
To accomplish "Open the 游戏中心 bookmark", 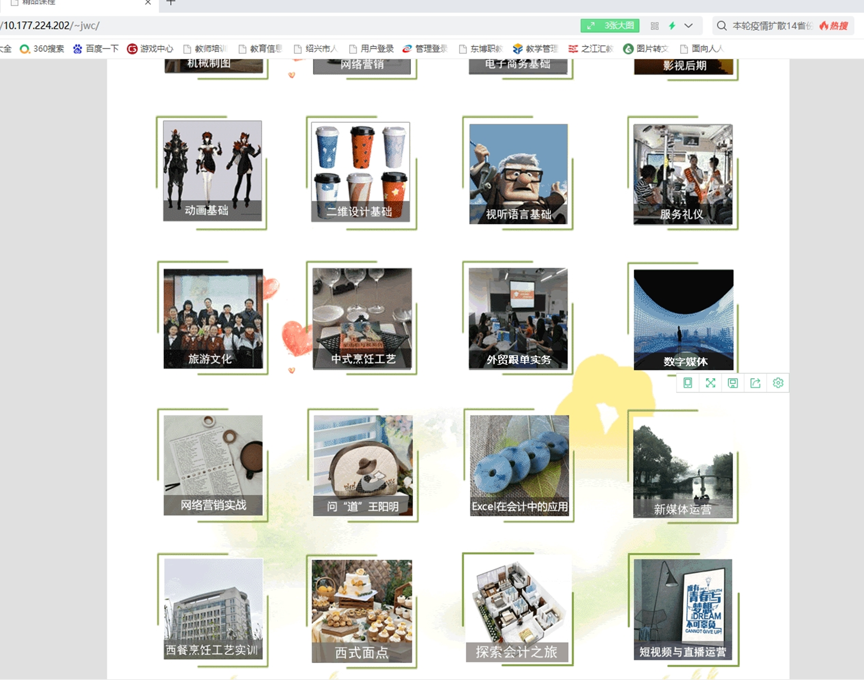I will 150,49.
